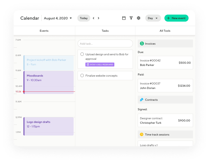
Task: Select the All Tools column tab
Action: pos(165,31)
